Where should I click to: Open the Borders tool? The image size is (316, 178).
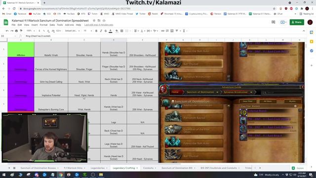[122, 31]
